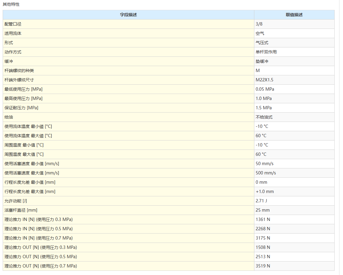This screenshot has height=275, width=343.
Task: Click the 气压式 value
Action: (262, 43)
